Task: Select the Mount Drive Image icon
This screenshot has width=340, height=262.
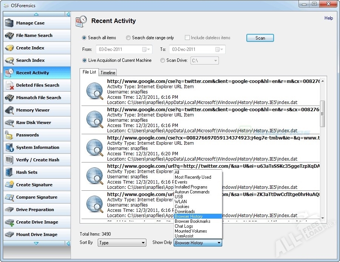Action: (9, 234)
